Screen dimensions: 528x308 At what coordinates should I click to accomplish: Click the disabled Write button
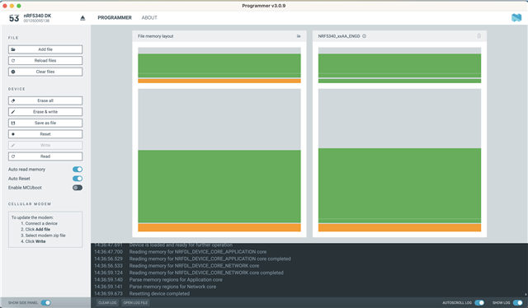click(45, 145)
